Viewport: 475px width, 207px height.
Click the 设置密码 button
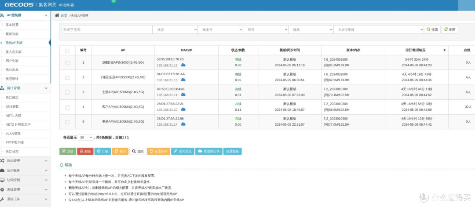click(159, 151)
